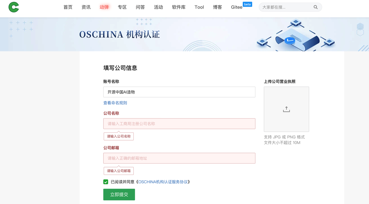
Task: Click the 账号名称 field label
Action: point(111,82)
